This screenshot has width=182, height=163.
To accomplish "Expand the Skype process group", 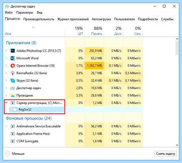I will (x=6, y=81).
